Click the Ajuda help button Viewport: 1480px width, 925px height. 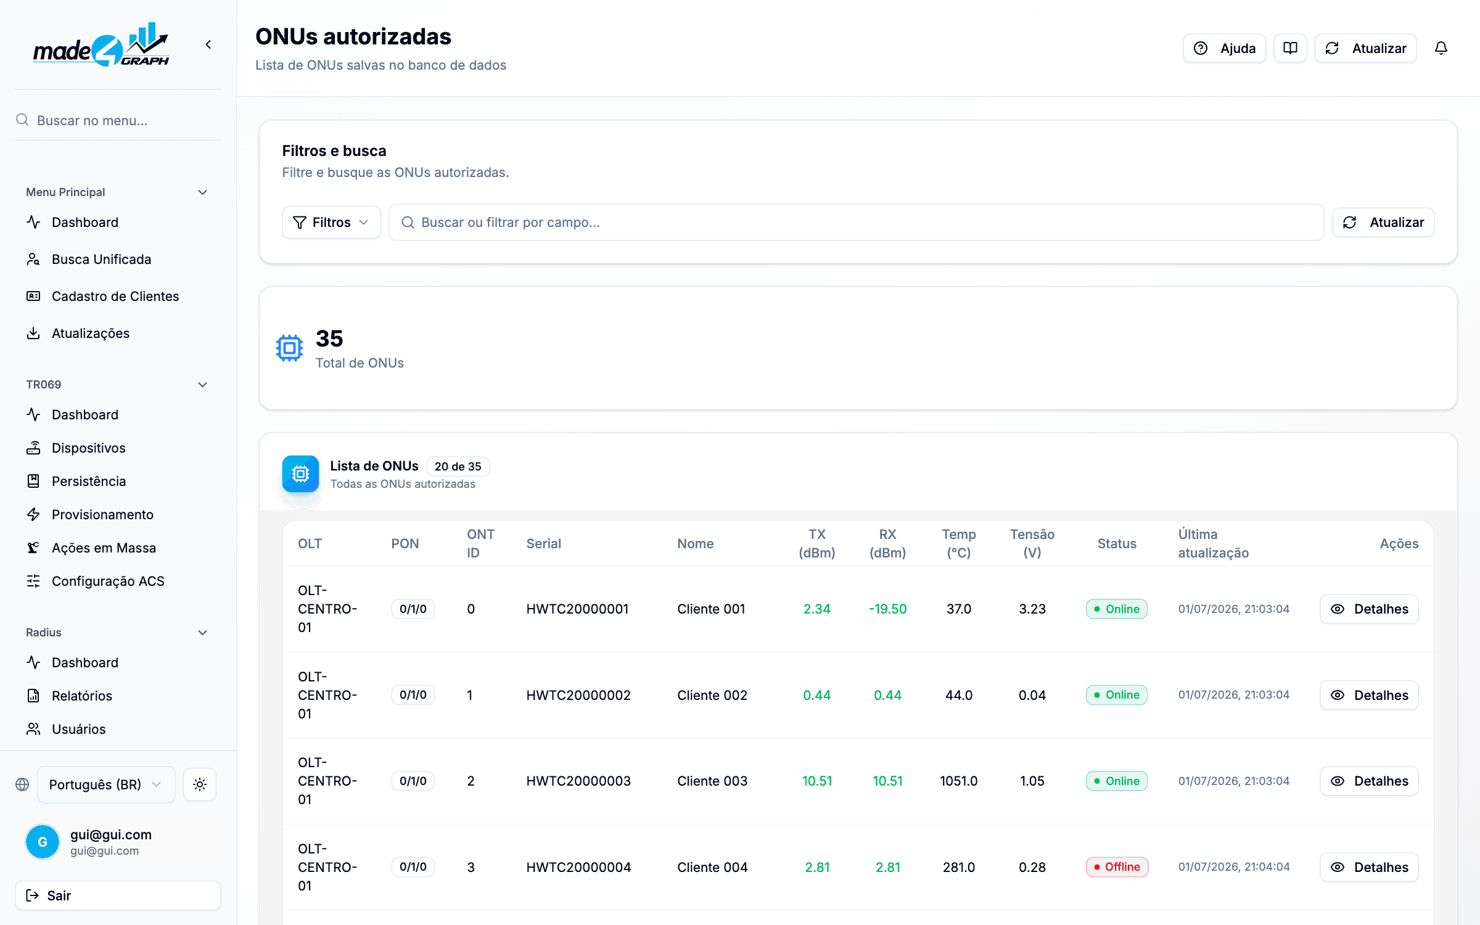(1224, 48)
